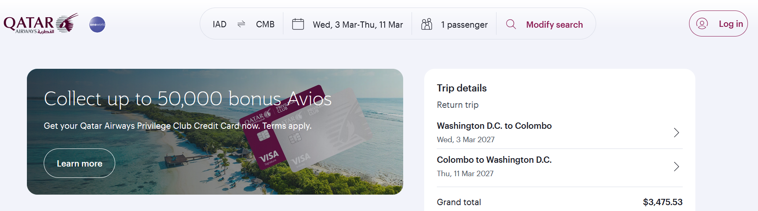Click Modify search
Screen dimensions: 758x211
coord(555,24)
